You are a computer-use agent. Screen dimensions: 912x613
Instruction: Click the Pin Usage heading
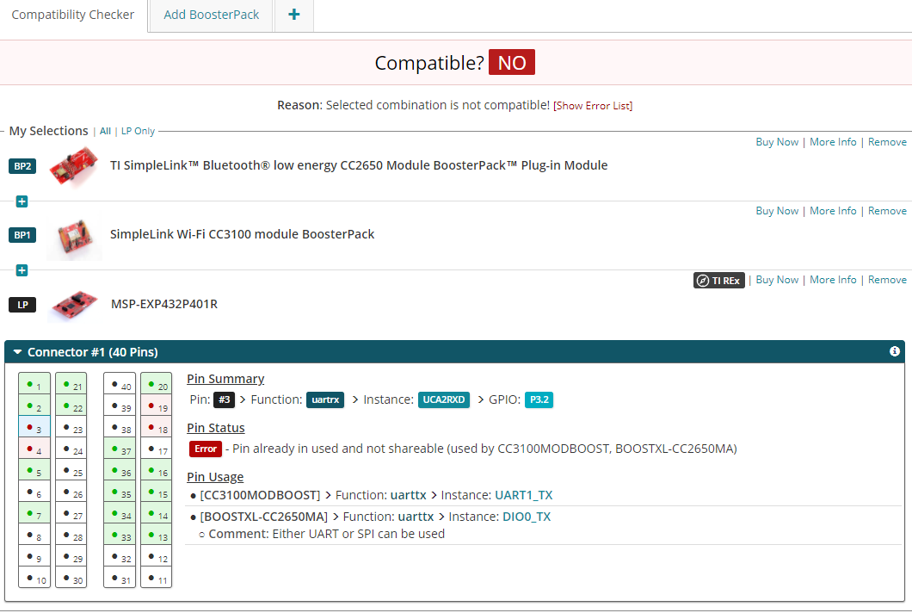pos(215,477)
